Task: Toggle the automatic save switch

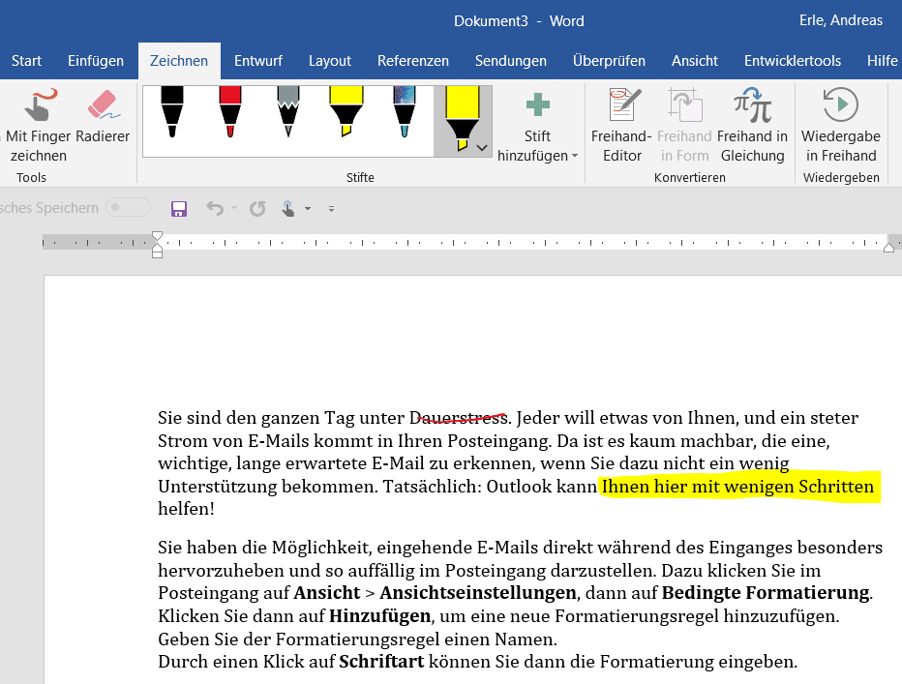Action: pos(128,208)
